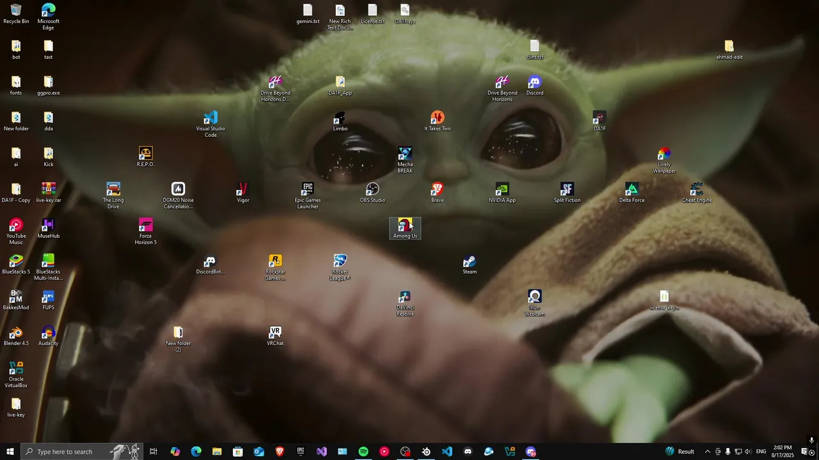The image size is (819, 460).
Task: Select the ggpro.exe file
Action: coord(48,86)
